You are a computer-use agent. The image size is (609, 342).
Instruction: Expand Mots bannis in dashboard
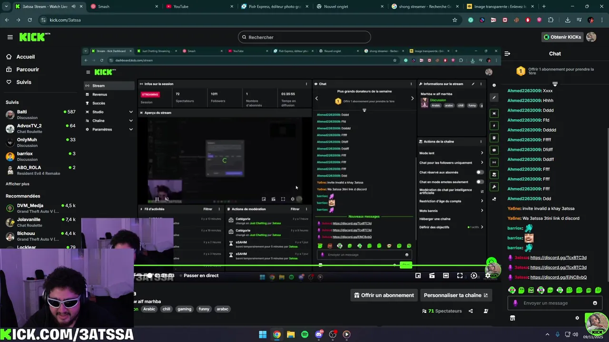point(451,210)
